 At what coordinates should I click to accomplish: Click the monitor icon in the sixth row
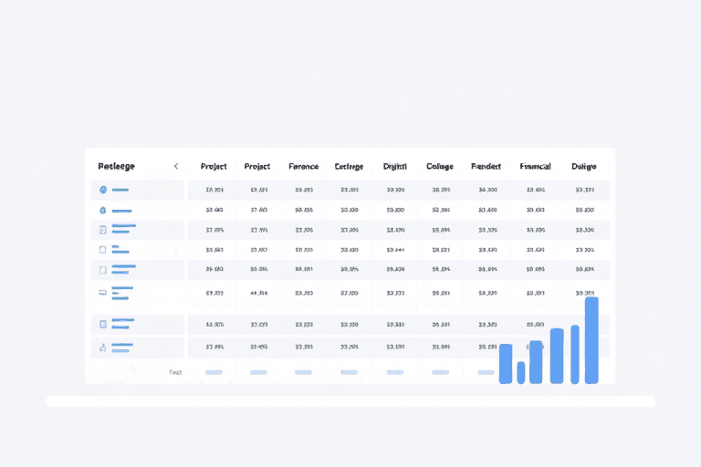pos(103,293)
